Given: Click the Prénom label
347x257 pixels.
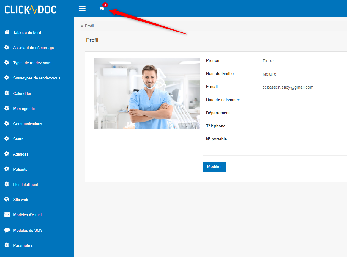Looking at the screenshot, I should click(x=213, y=60).
